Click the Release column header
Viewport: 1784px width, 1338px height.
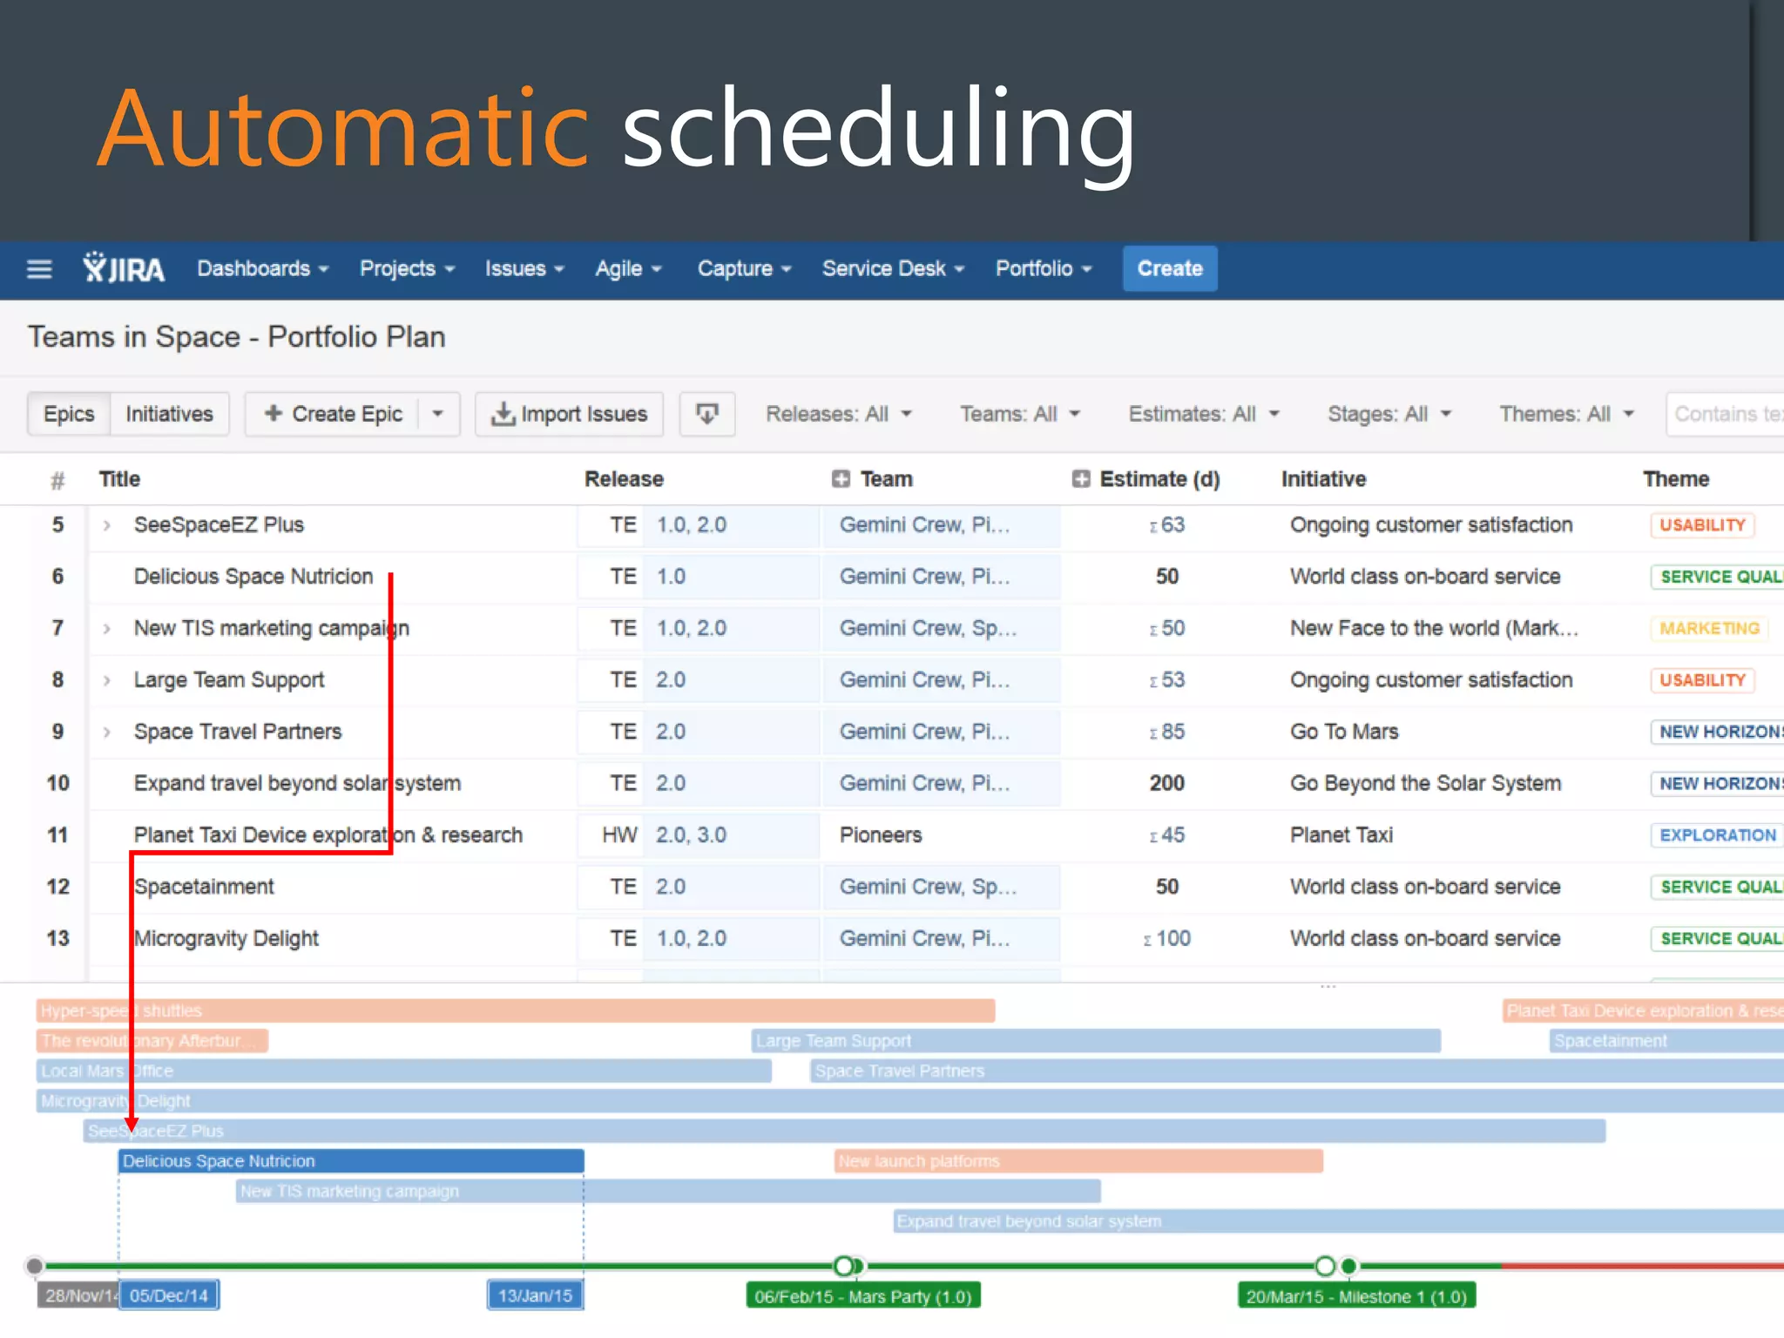(624, 479)
